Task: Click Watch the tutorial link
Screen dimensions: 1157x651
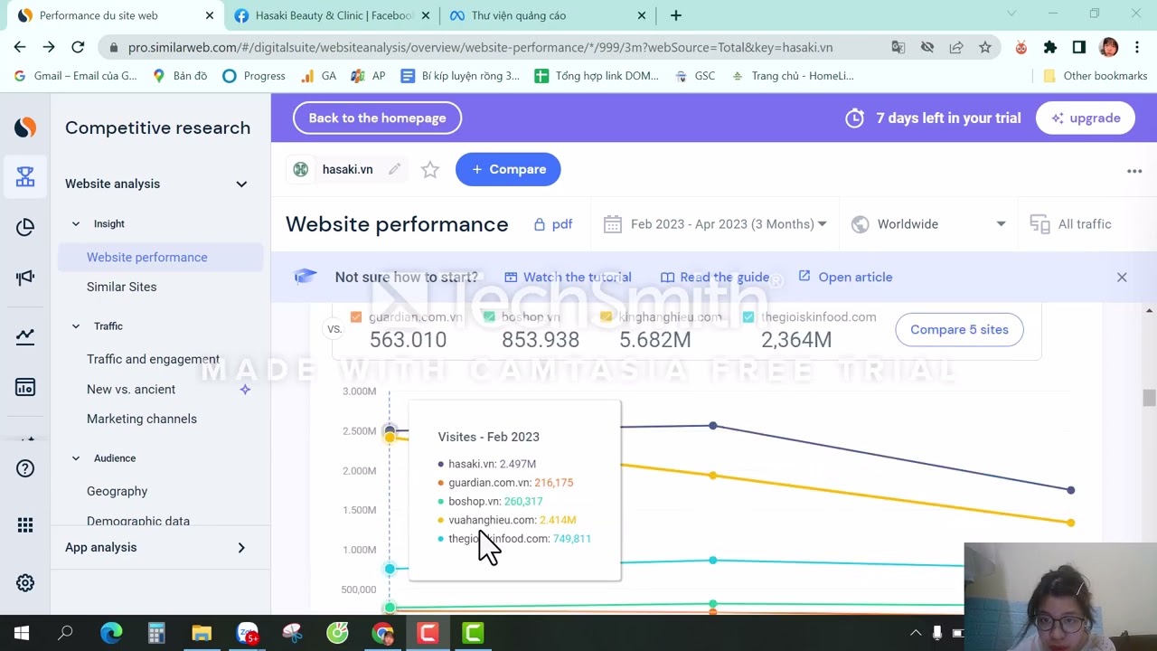Action: (568, 278)
